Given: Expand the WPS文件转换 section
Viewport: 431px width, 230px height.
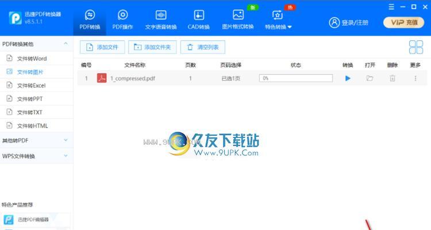Looking at the screenshot, I should click(36, 156).
